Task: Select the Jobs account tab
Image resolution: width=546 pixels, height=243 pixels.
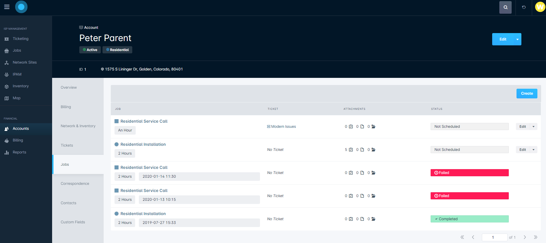Action: (78, 165)
